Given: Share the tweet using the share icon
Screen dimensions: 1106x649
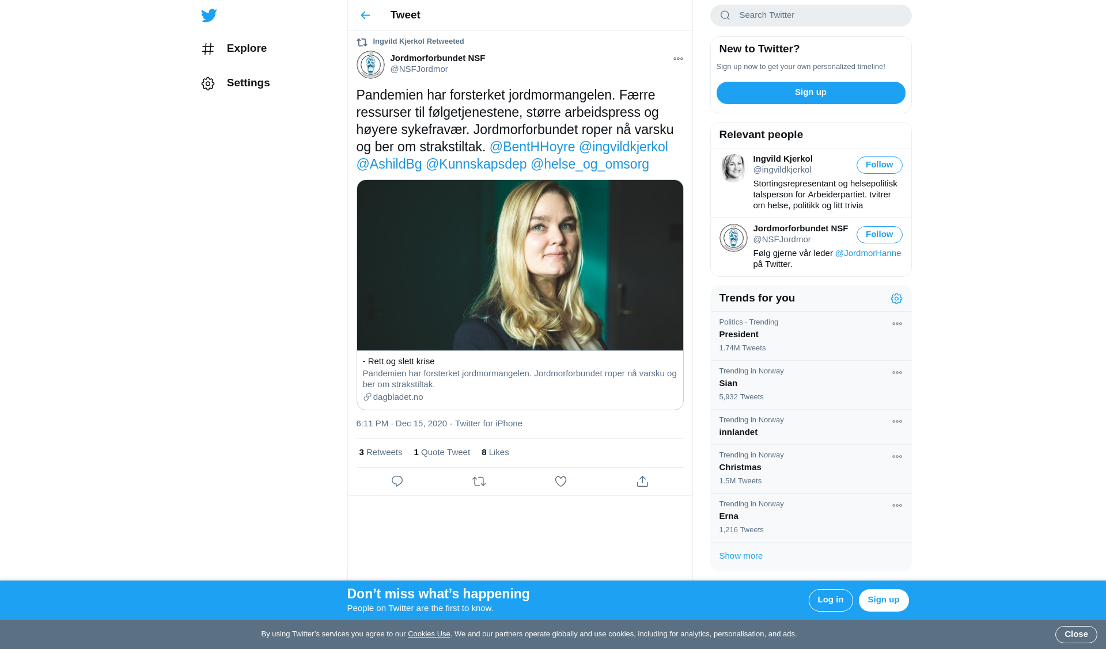Looking at the screenshot, I should click(642, 482).
